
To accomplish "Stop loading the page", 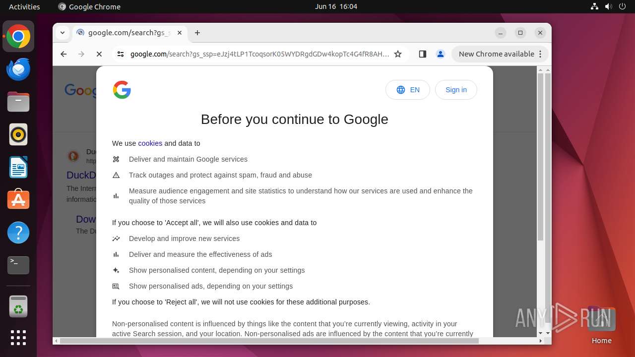I will [x=99, y=54].
